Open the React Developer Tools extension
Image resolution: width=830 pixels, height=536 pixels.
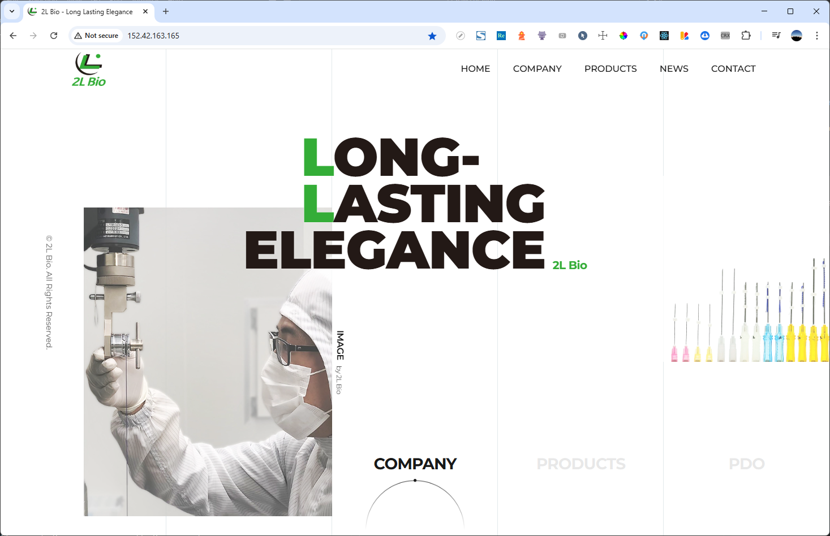tap(664, 36)
